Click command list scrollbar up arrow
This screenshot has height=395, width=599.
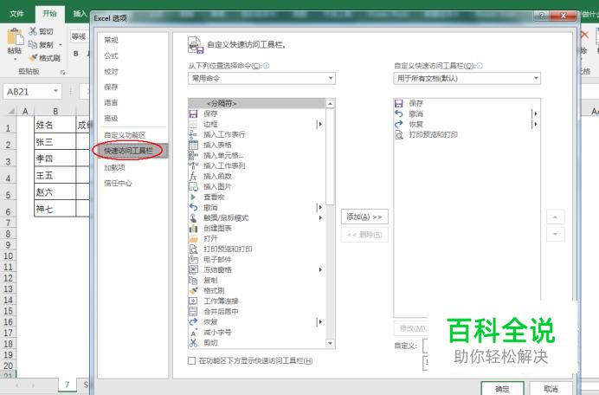pos(331,104)
